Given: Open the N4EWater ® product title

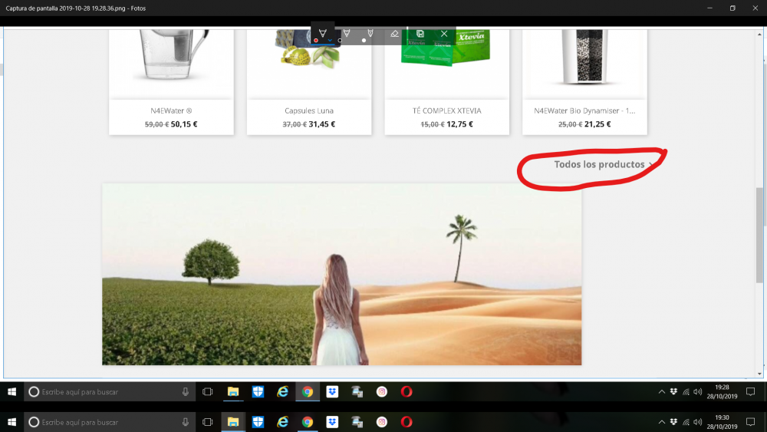Looking at the screenshot, I should pos(171,110).
